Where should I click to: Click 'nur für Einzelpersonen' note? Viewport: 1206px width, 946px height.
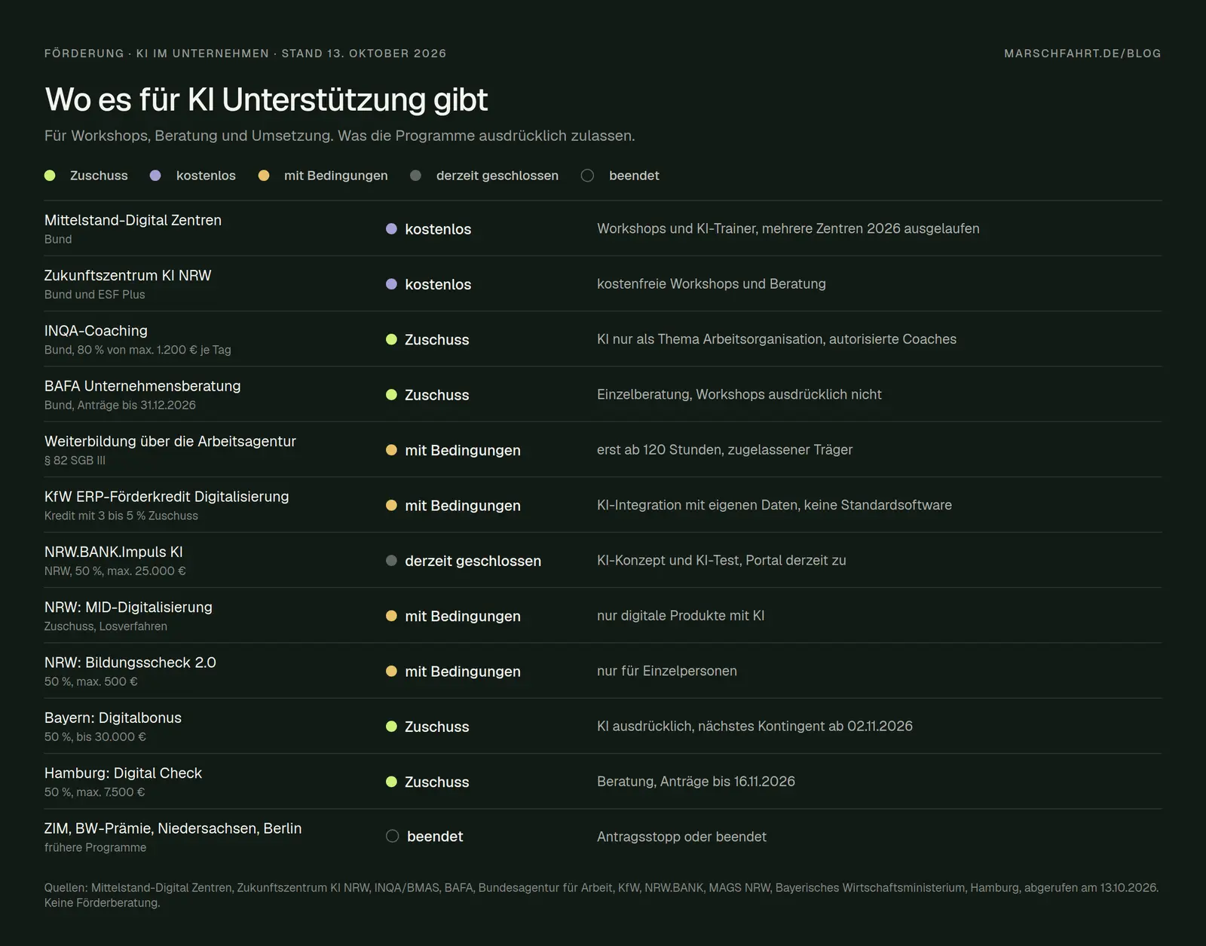[x=667, y=671]
